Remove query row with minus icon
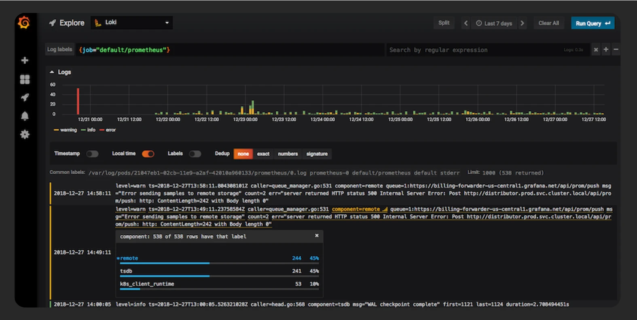 point(616,50)
